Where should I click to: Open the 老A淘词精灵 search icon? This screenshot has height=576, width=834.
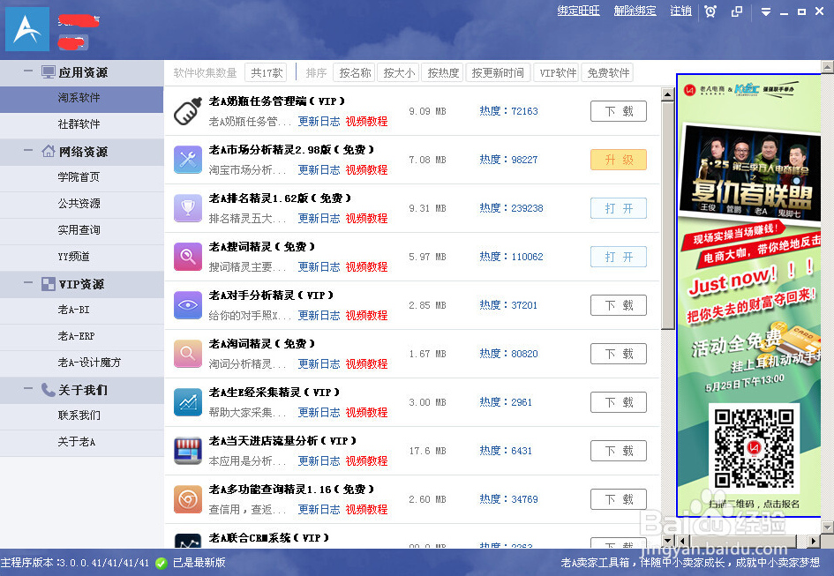[x=187, y=354]
